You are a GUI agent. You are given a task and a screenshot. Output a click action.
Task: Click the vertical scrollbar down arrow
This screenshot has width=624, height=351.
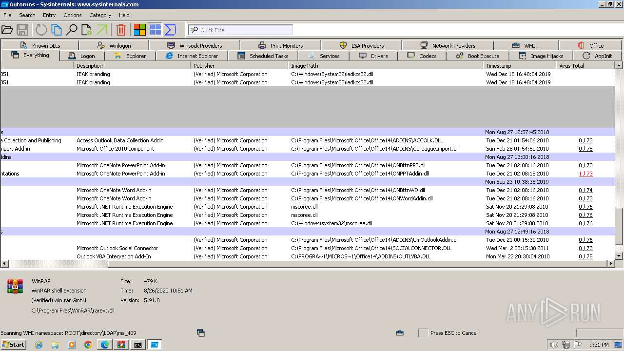[619, 256]
